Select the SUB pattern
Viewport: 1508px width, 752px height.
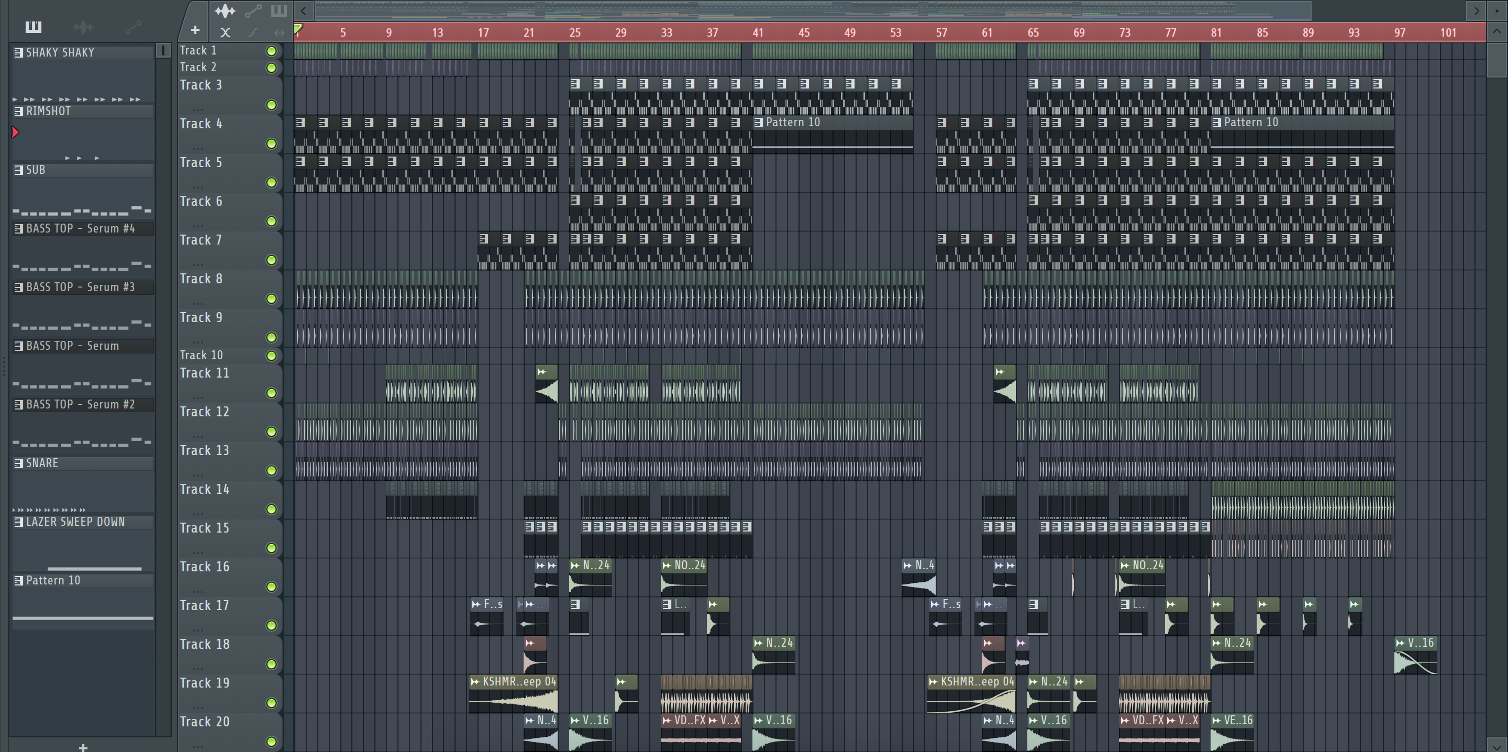click(83, 170)
